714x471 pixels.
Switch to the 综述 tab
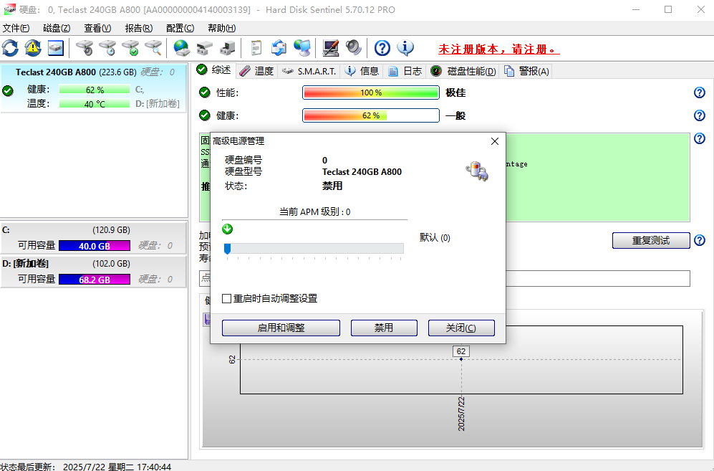point(214,70)
